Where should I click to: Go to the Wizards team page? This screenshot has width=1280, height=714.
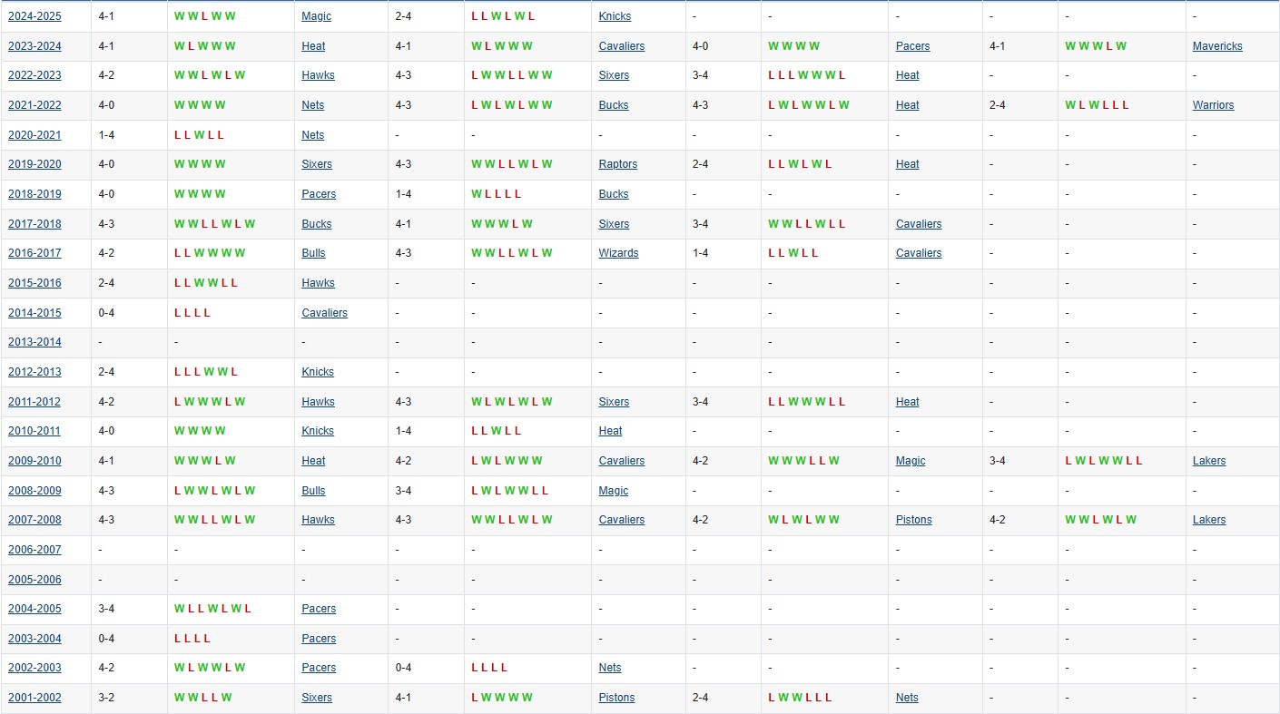tap(618, 253)
